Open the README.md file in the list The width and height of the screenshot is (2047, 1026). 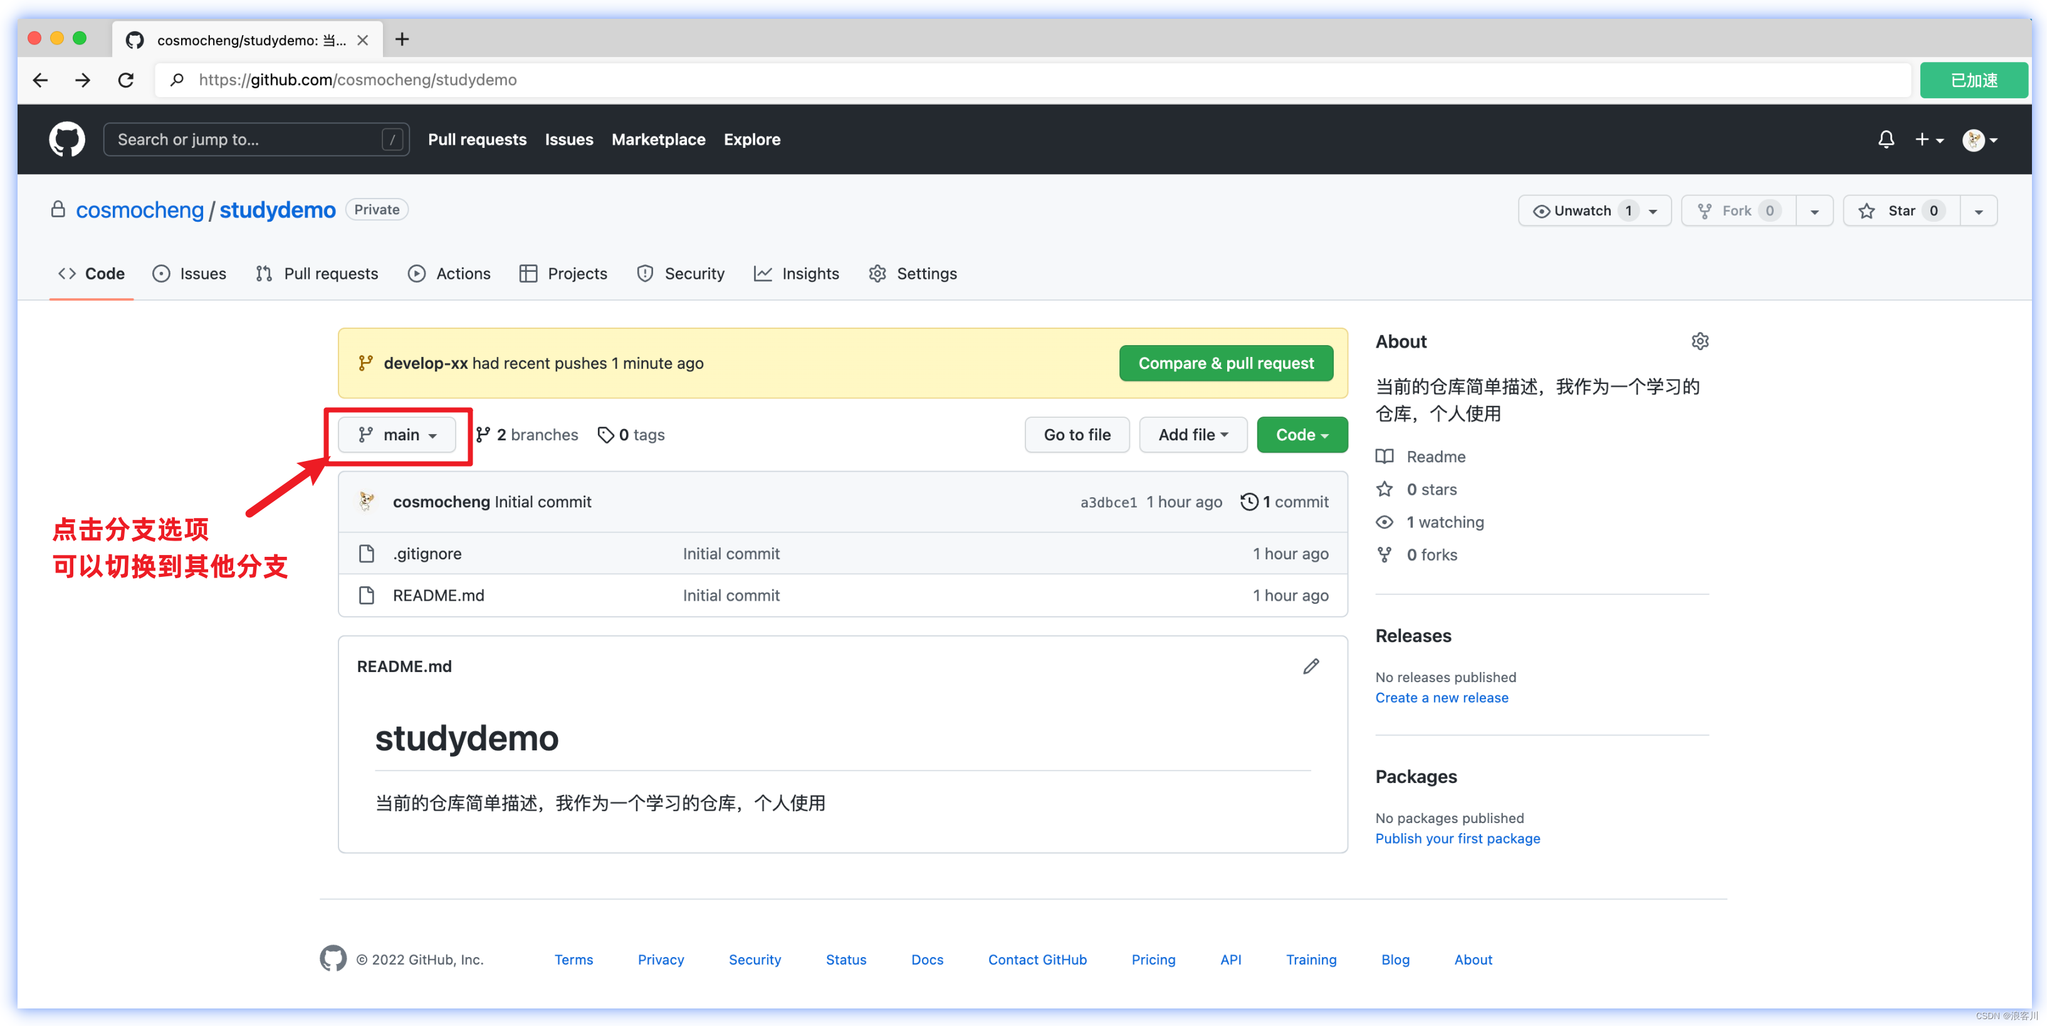point(438,595)
